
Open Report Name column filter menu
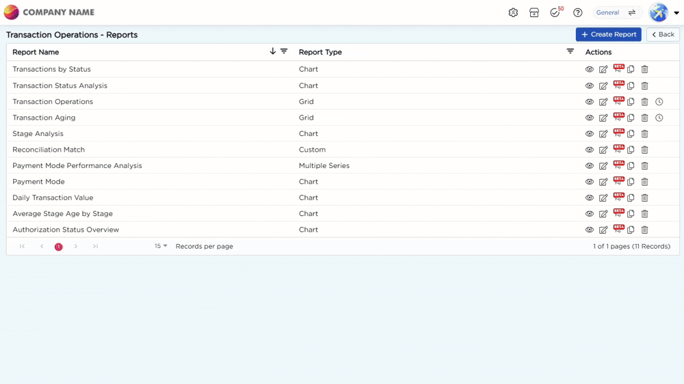[284, 51]
